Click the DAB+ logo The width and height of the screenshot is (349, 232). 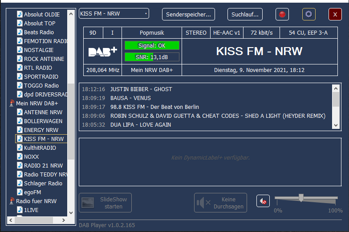click(x=102, y=51)
